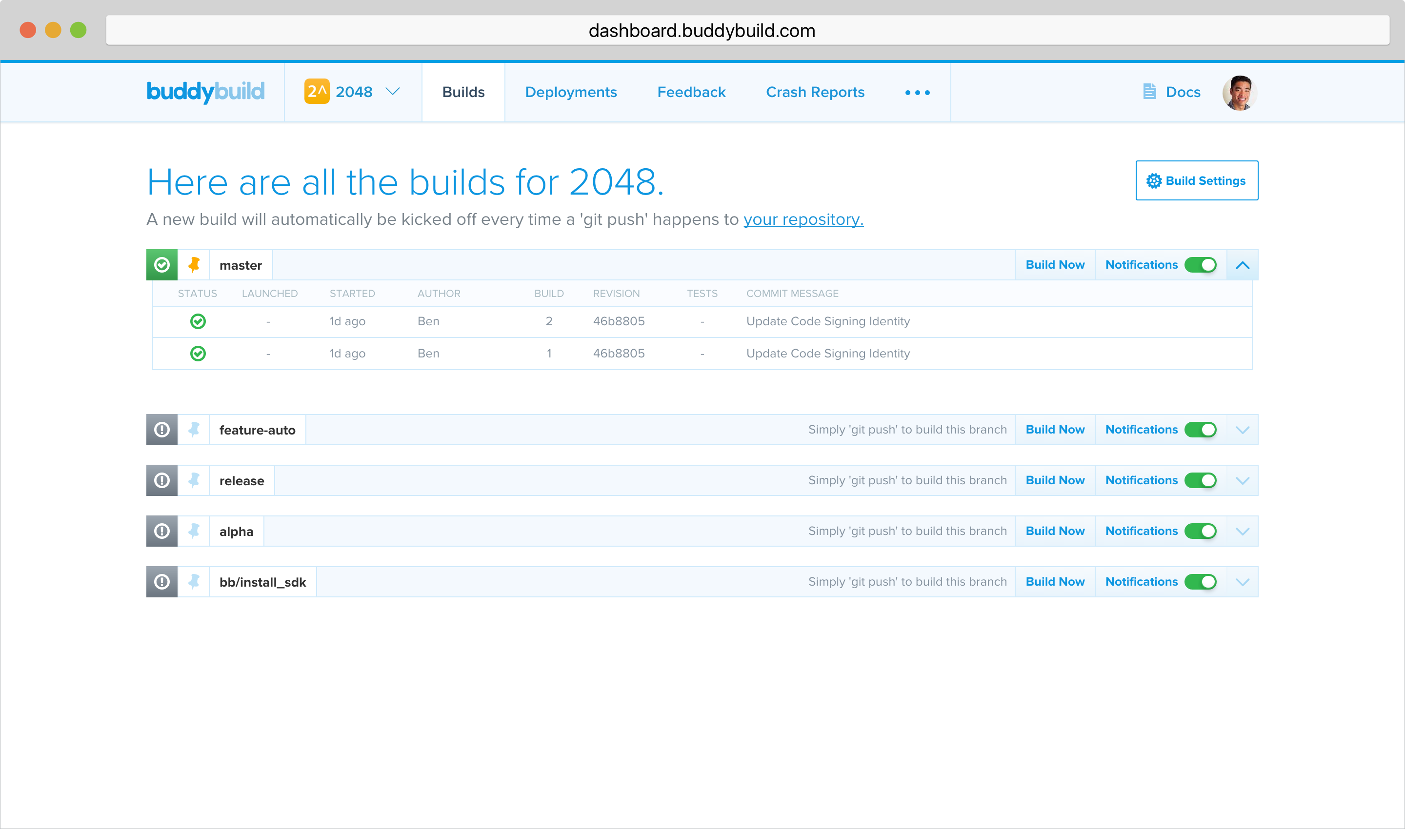Disable notifications for master branch
Screen dimensions: 1405x829
pos(1200,265)
